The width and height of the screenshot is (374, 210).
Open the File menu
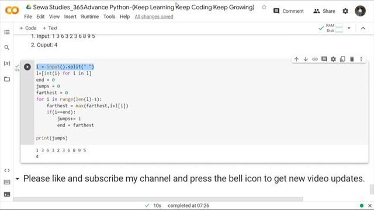[28, 17]
